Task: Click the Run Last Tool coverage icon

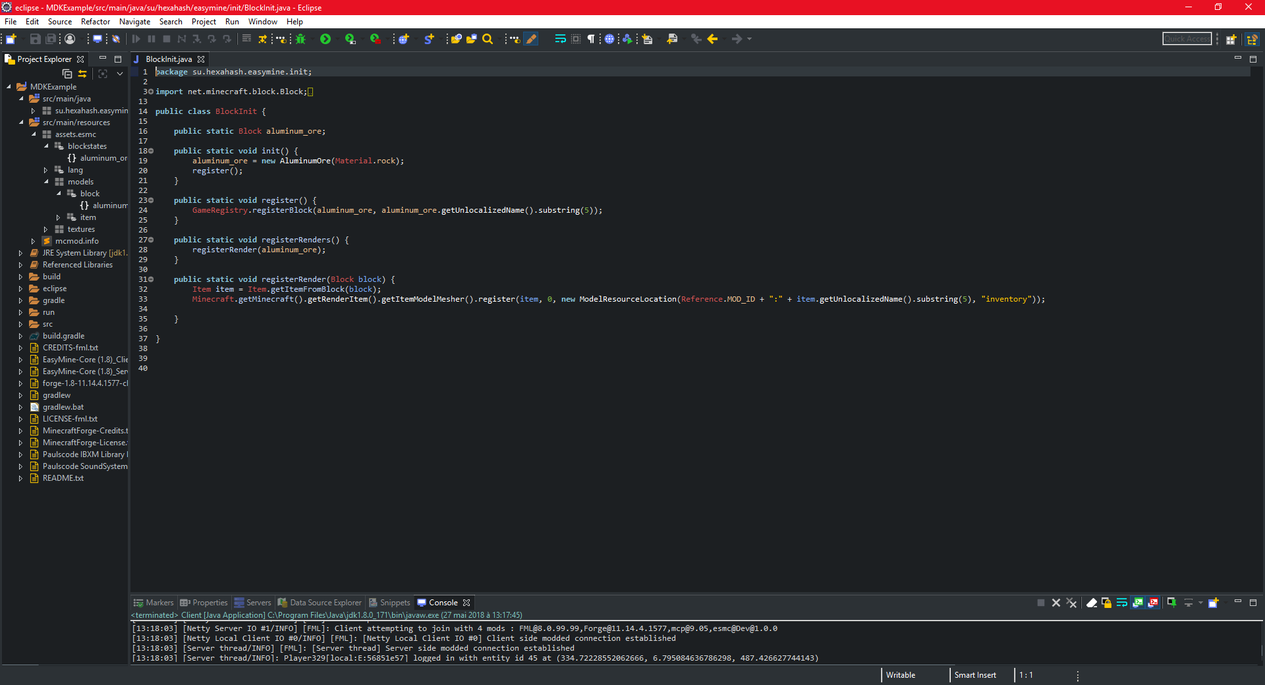Action: (x=351, y=39)
